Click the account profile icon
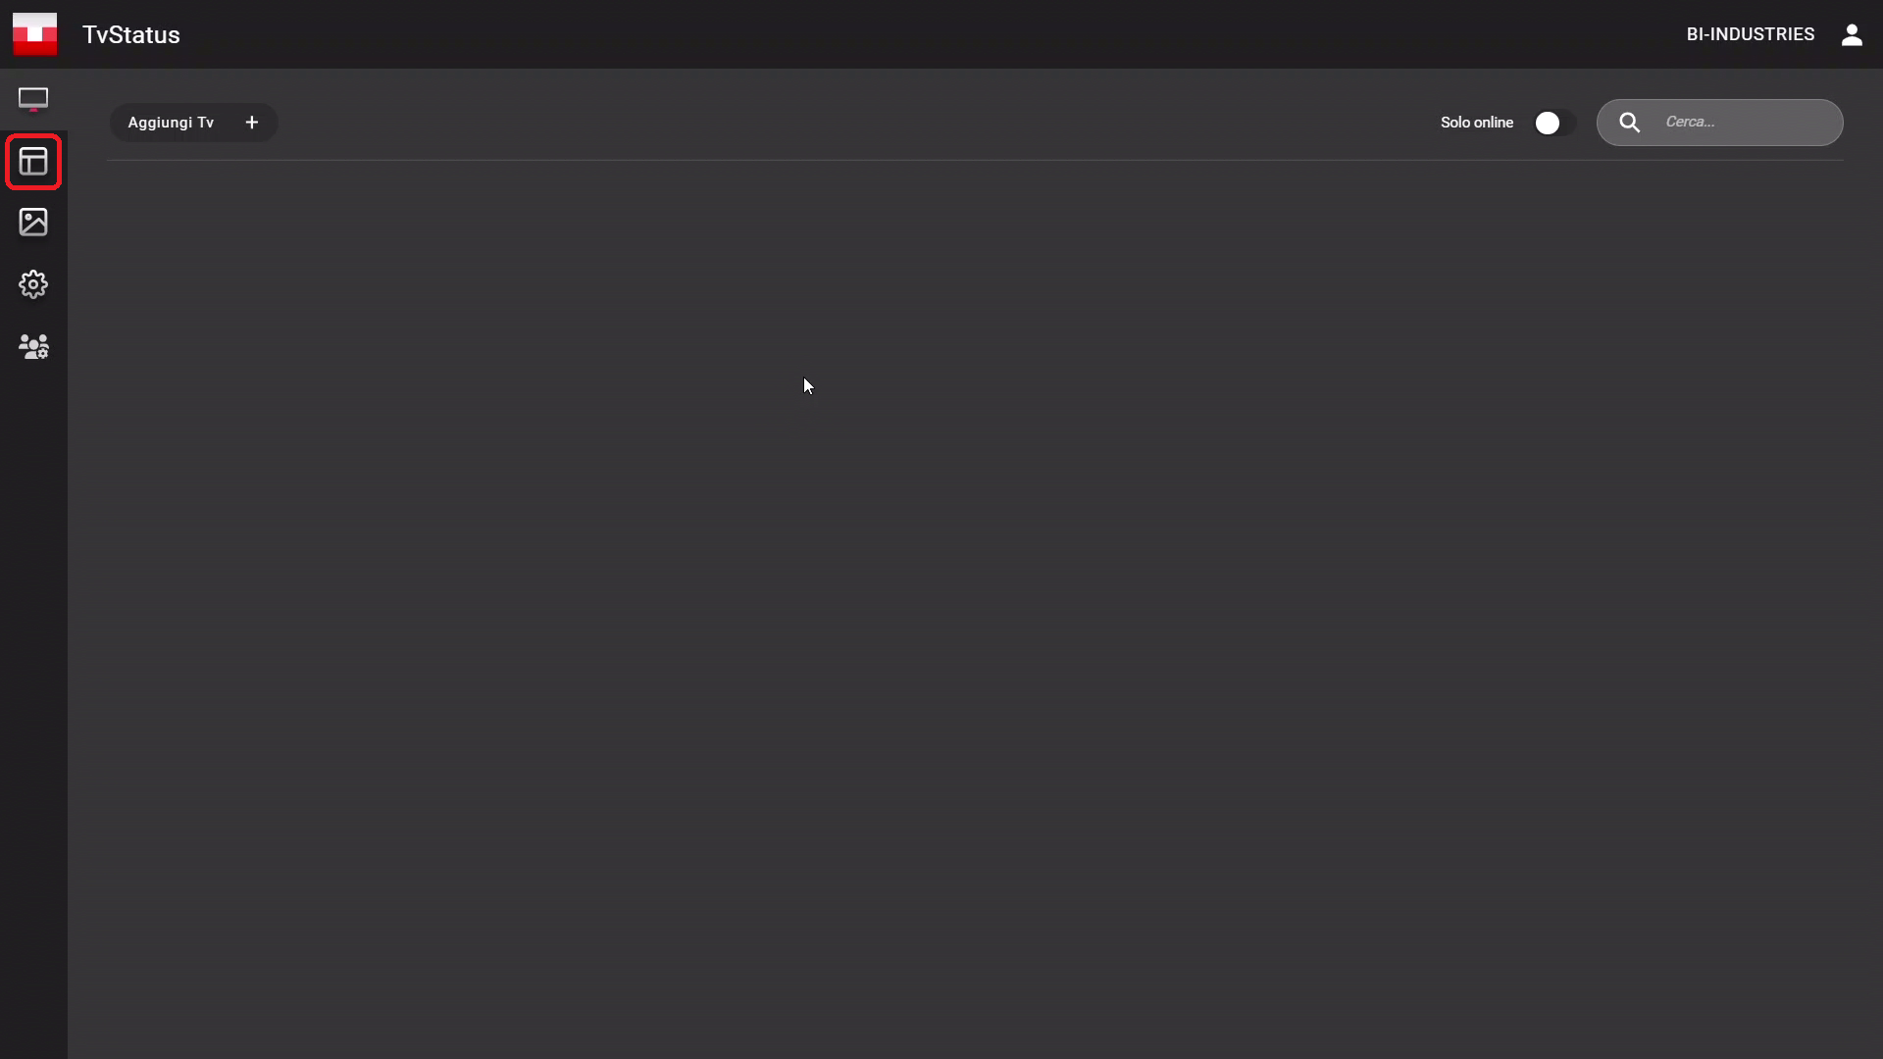 click(1852, 34)
